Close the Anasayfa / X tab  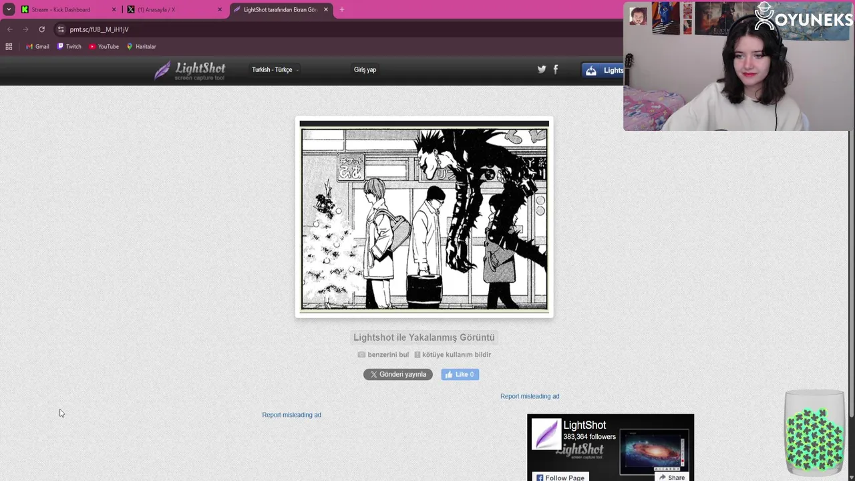coord(220,9)
